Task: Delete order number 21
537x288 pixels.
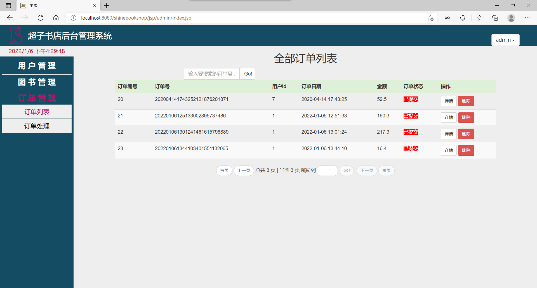Action: pos(466,117)
